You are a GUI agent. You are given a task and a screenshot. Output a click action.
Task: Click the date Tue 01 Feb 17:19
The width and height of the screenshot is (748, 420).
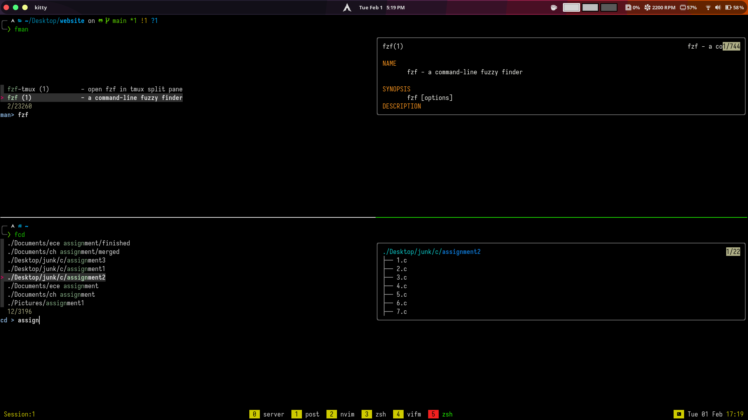coord(716,414)
